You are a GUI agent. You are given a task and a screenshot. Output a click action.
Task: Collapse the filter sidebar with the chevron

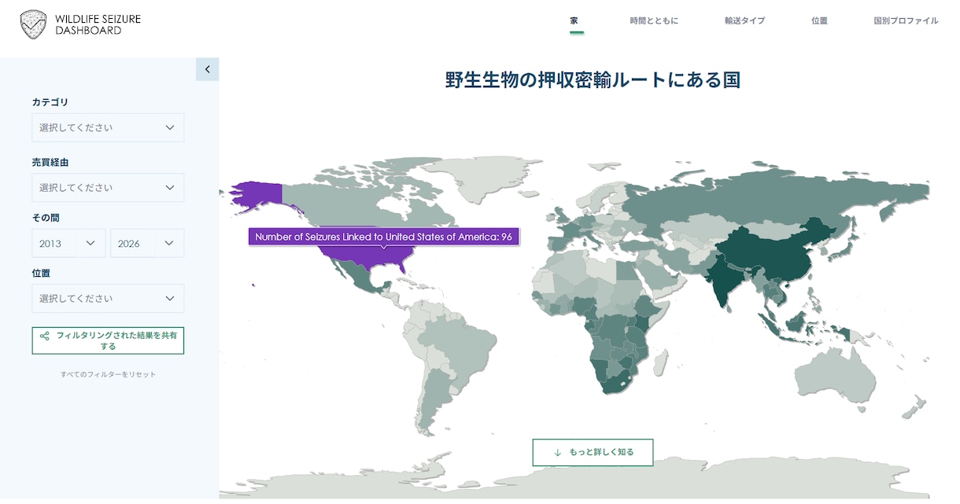pos(208,69)
